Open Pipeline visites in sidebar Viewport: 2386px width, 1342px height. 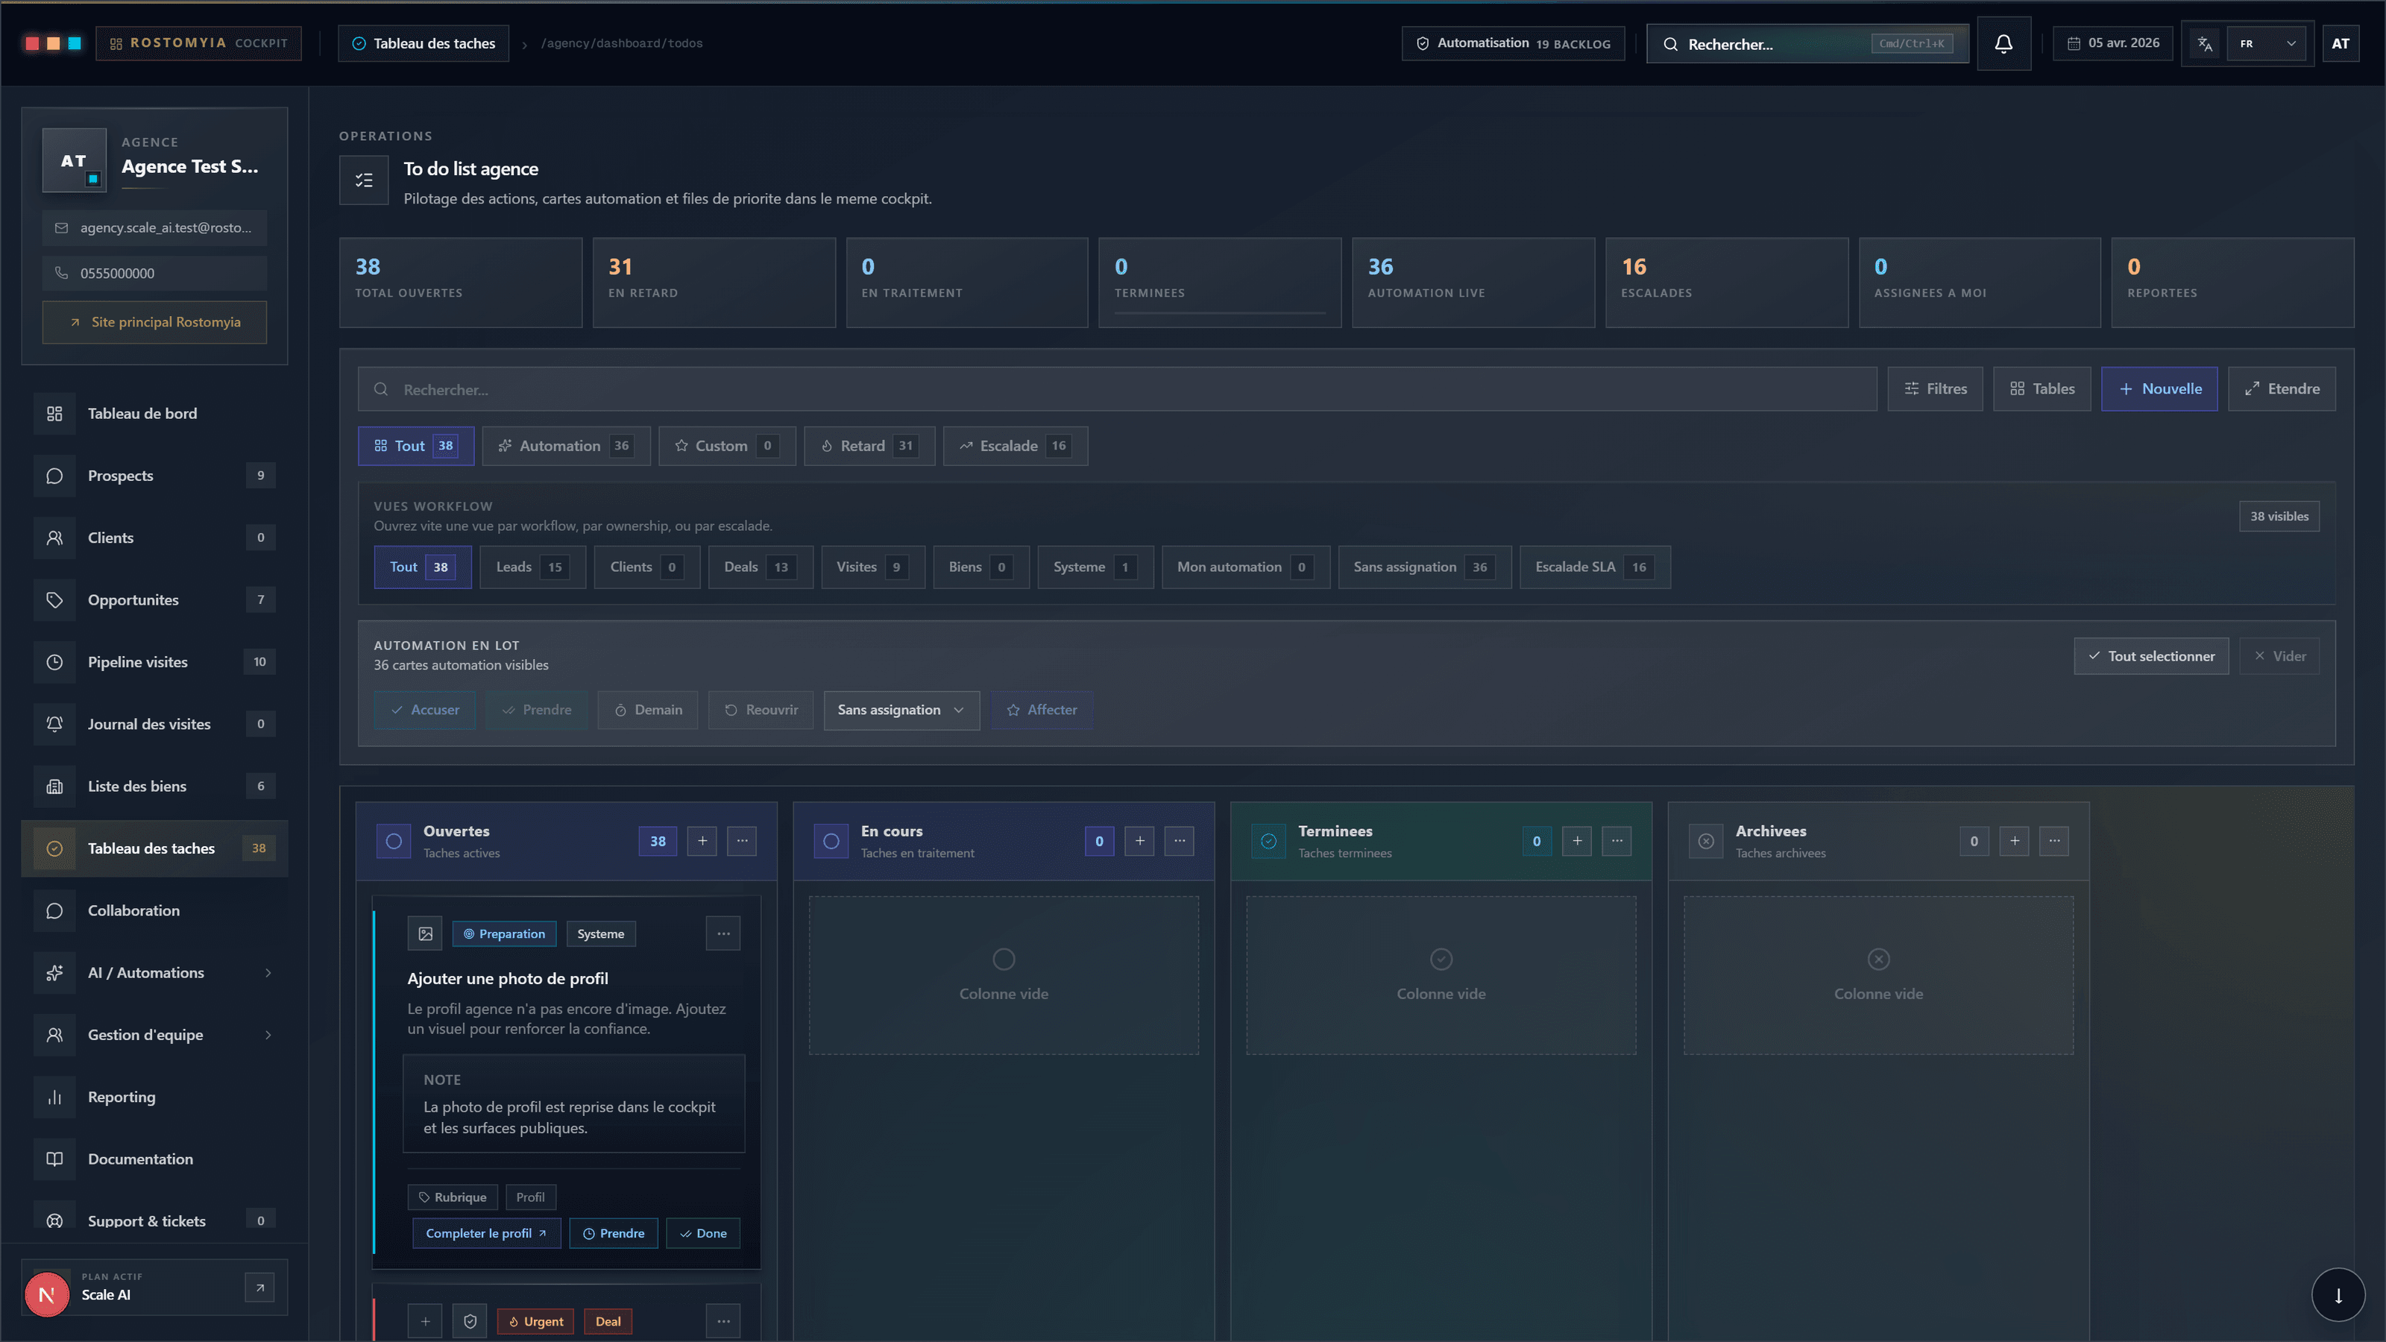pyautogui.click(x=156, y=661)
